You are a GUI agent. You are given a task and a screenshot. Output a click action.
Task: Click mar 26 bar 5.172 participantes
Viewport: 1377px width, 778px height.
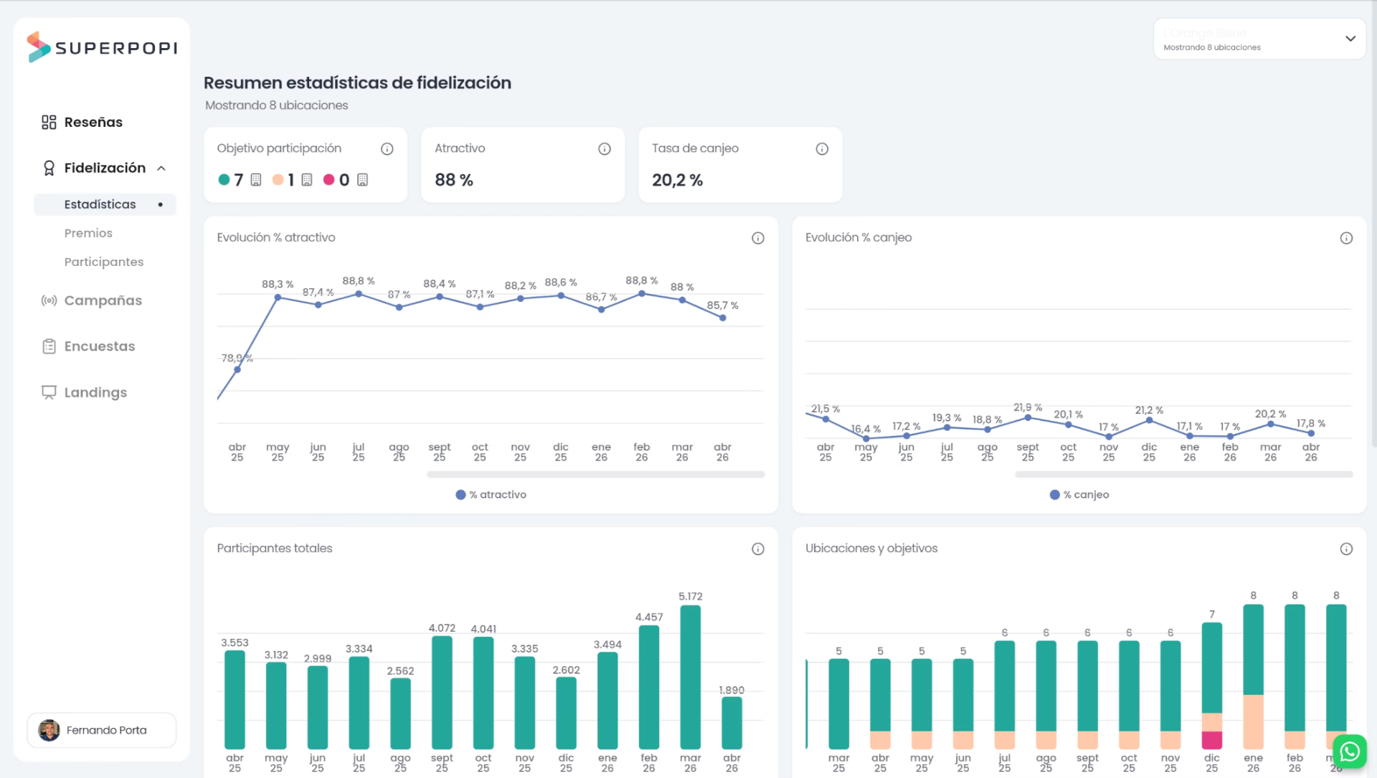691,677
